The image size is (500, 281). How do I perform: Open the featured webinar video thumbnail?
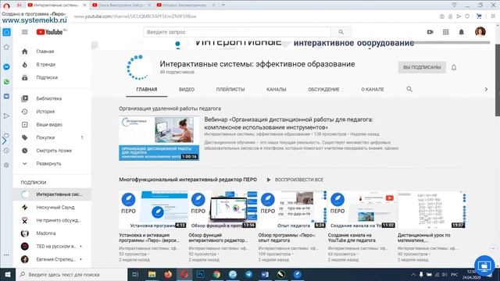click(x=159, y=138)
